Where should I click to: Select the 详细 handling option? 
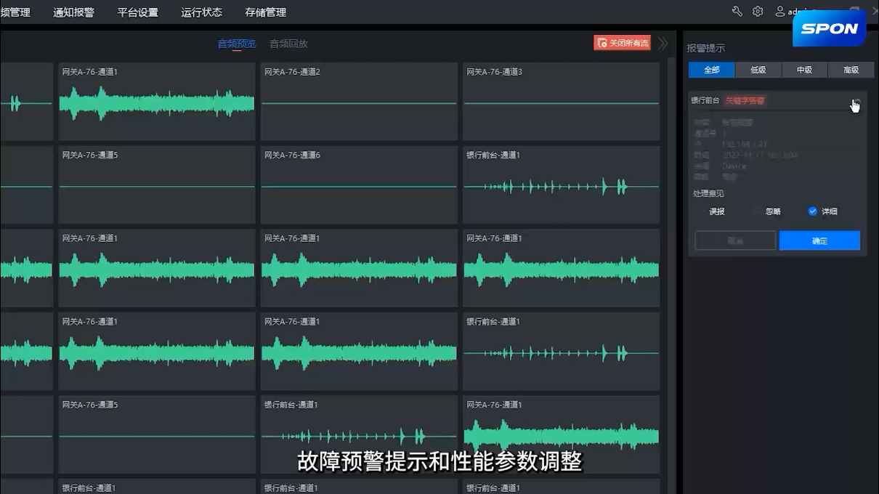822,211
